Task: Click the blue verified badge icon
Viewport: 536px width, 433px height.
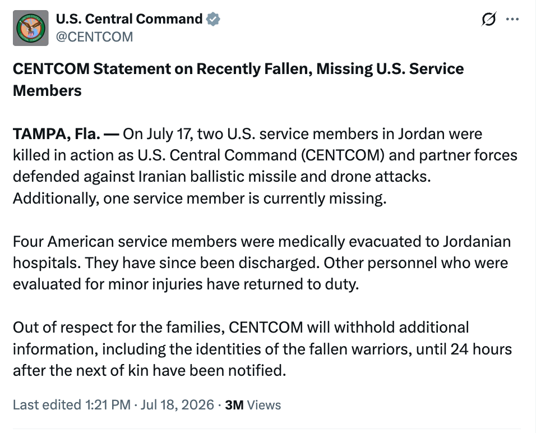Action: click(213, 19)
